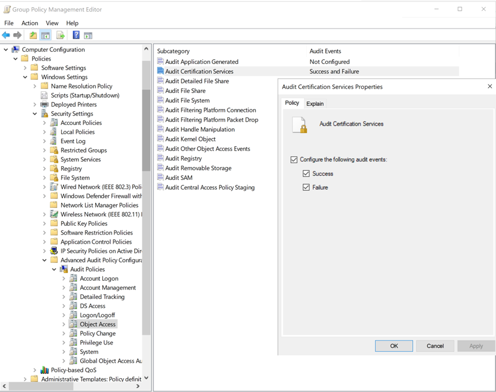Screen dimensions: 496x392
Task: Click the OK button
Action: pyautogui.click(x=394, y=346)
